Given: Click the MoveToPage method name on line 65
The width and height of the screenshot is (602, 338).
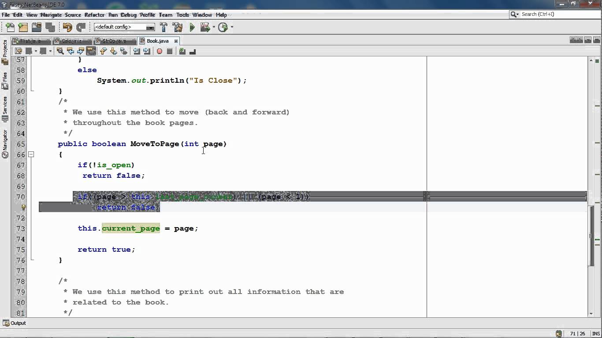Looking at the screenshot, I should (x=155, y=144).
